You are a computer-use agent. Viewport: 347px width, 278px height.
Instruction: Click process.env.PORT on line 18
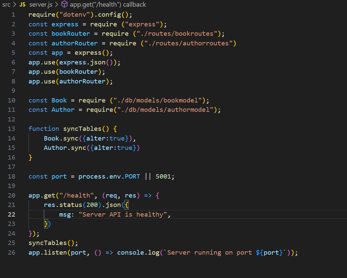pyautogui.click(x=109, y=177)
